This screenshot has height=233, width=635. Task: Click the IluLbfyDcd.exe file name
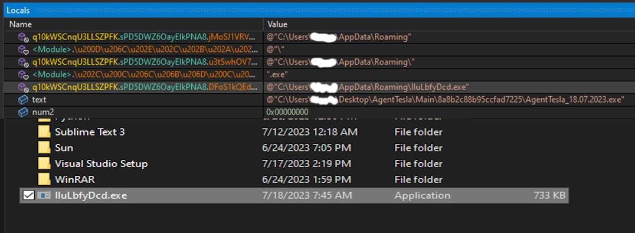click(x=91, y=195)
